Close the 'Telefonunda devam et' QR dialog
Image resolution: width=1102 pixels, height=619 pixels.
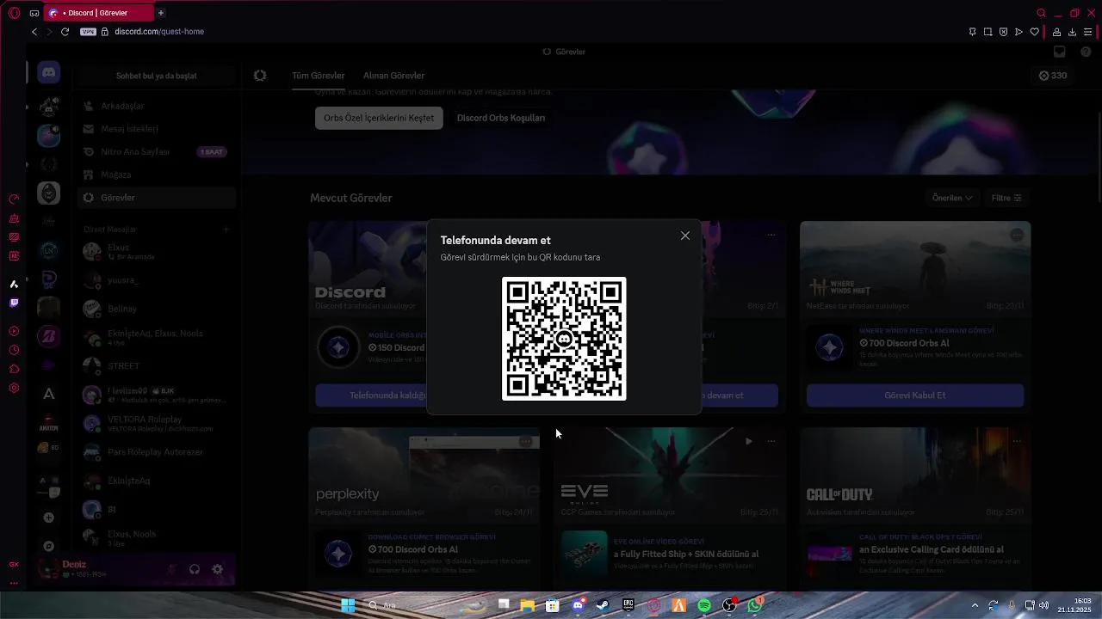(685, 236)
